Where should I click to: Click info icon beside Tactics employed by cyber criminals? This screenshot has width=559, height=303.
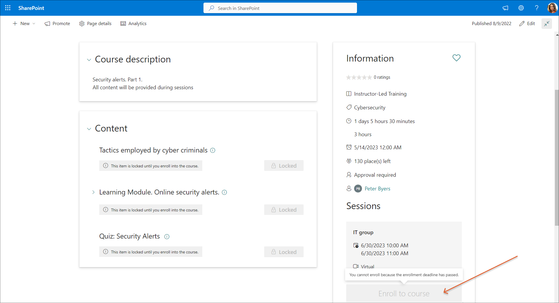click(x=213, y=150)
